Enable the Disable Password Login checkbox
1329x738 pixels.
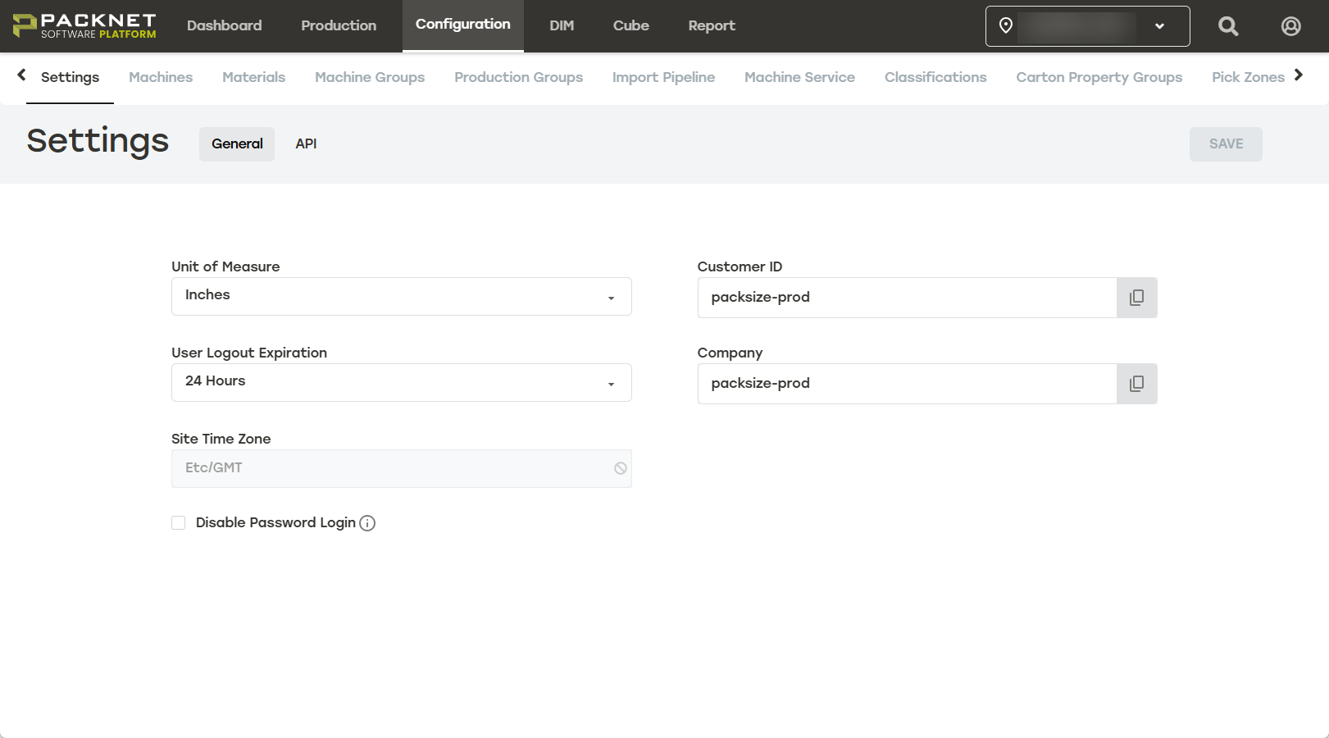tap(178, 522)
